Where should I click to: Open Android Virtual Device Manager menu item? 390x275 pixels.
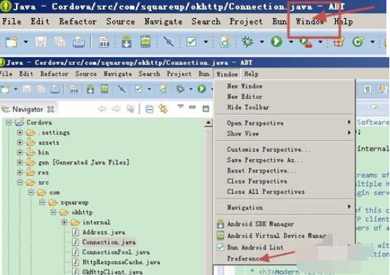[x=276, y=235]
